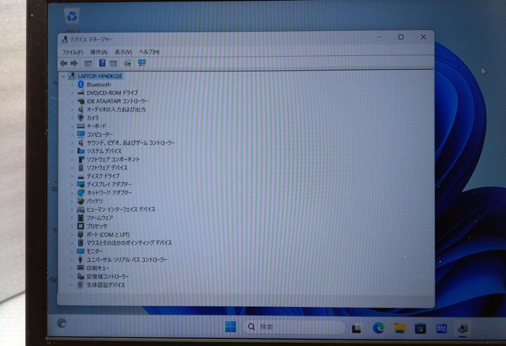The height and width of the screenshot is (346, 506).
Task: Click the taskbar 検索 search box
Action: [293, 327]
